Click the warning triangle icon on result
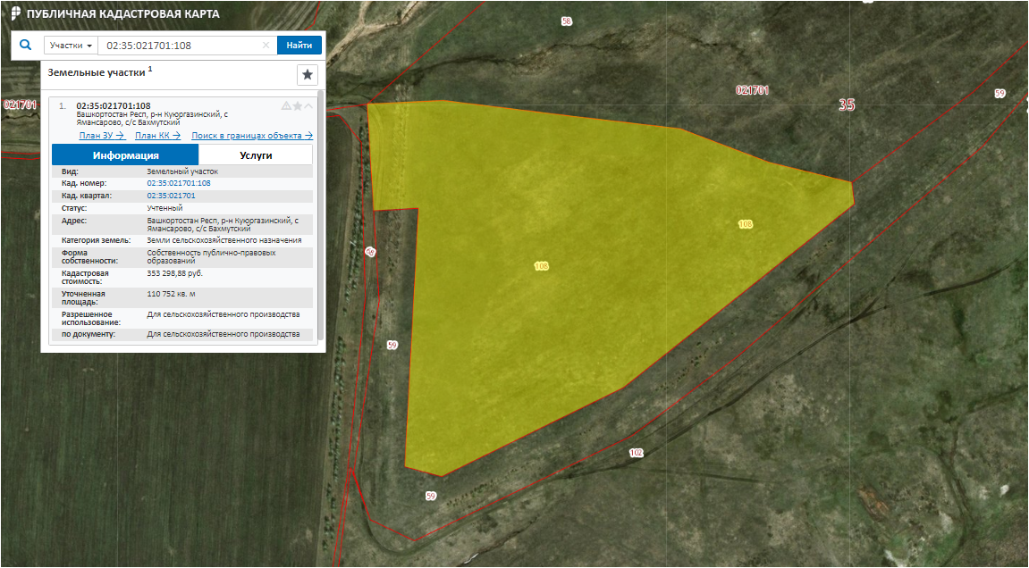1029x568 pixels. pos(286,105)
